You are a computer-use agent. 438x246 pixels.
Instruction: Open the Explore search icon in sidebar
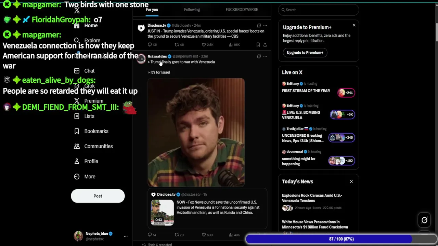(x=77, y=40)
